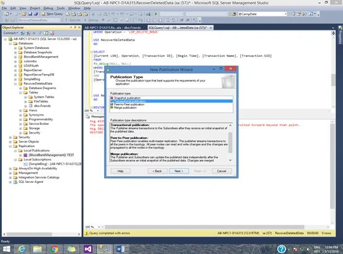The width and height of the screenshot is (343, 254).
Task: Switch to the dbo.Friends tab
Action: [113, 28]
